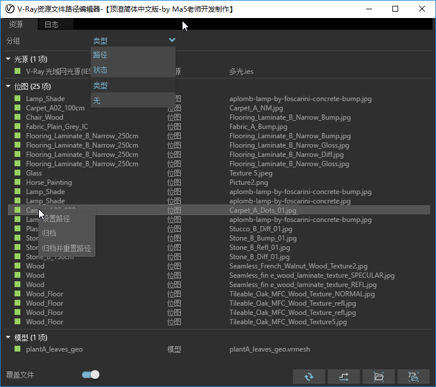This screenshot has height=387, width=436.
Task: Select the Fabric_Plain_Grey_IC asset name
Action: click(x=57, y=127)
